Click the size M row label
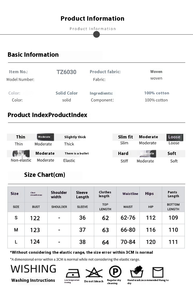The width and height of the screenshot is (193, 289). [16, 230]
